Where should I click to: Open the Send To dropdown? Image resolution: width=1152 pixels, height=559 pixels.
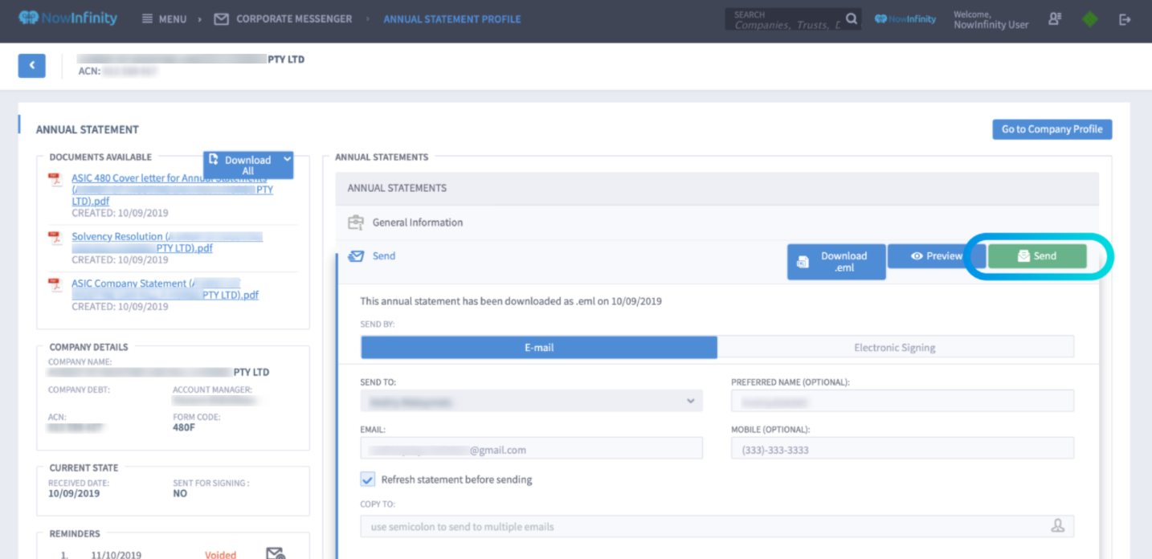pos(531,400)
